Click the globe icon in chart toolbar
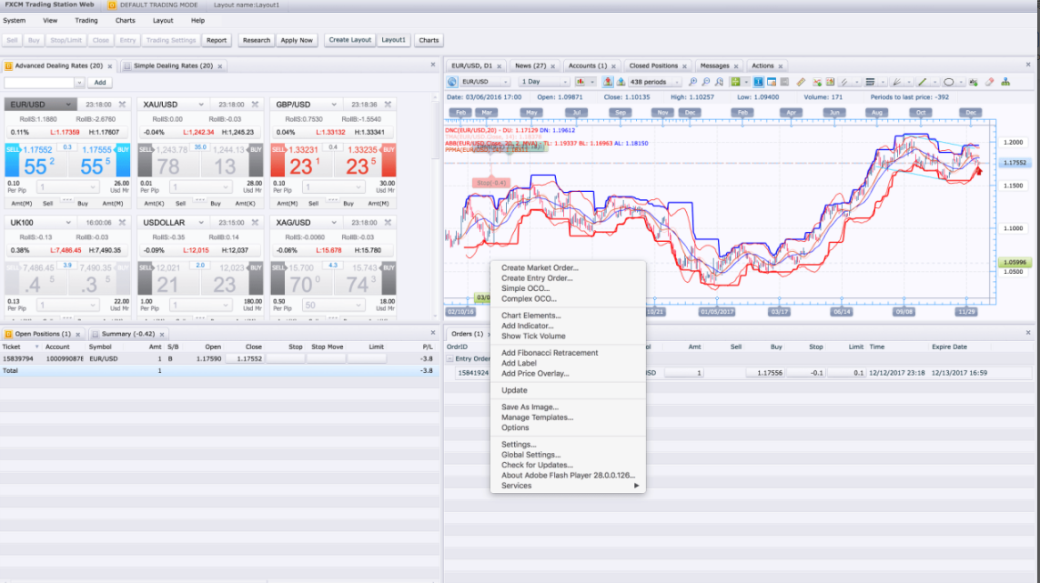This screenshot has height=583, width=1040. tap(451, 82)
